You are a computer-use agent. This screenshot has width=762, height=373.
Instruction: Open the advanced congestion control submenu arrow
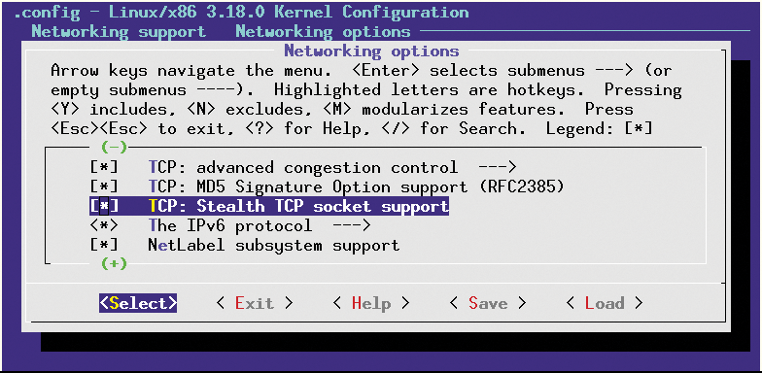(497, 167)
